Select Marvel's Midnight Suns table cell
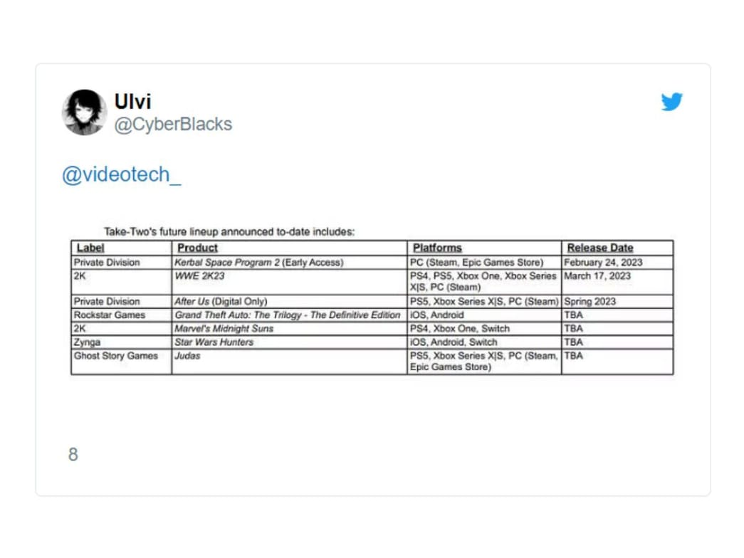 pos(224,329)
